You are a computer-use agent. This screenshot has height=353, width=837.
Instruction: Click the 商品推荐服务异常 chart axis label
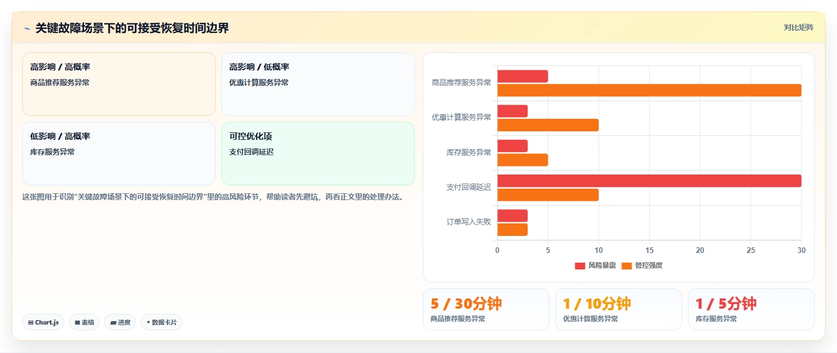461,82
